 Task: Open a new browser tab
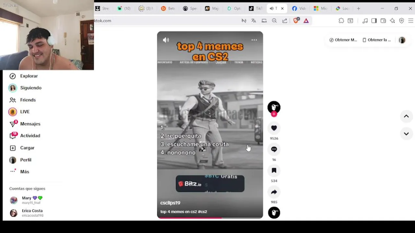click(358, 8)
